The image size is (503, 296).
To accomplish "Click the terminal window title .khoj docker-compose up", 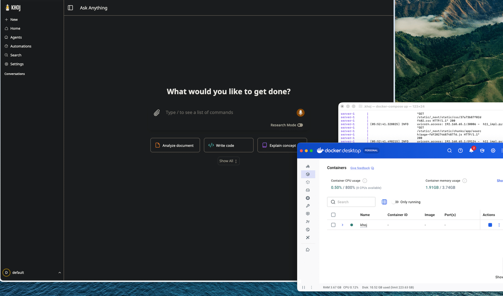I will [x=394, y=106].
